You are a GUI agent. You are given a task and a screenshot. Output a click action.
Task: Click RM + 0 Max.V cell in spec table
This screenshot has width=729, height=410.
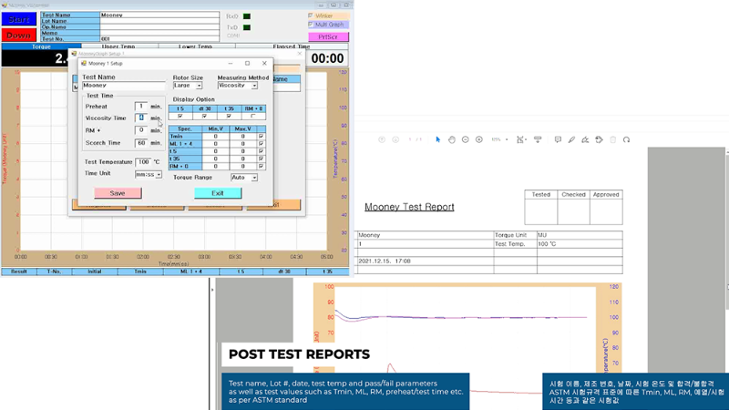[x=242, y=166]
